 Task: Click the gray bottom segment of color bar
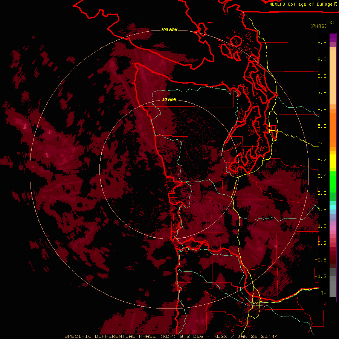click(333, 287)
